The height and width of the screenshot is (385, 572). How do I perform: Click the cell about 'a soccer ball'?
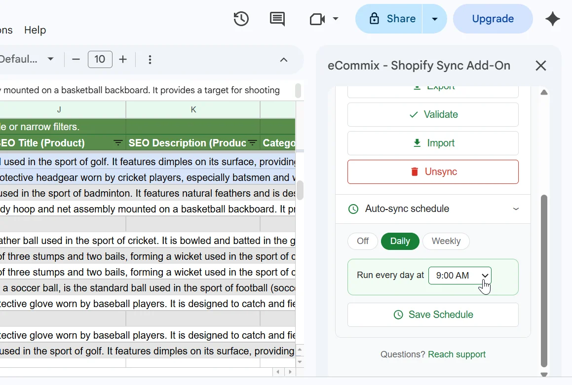pyautogui.click(x=148, y=288)
